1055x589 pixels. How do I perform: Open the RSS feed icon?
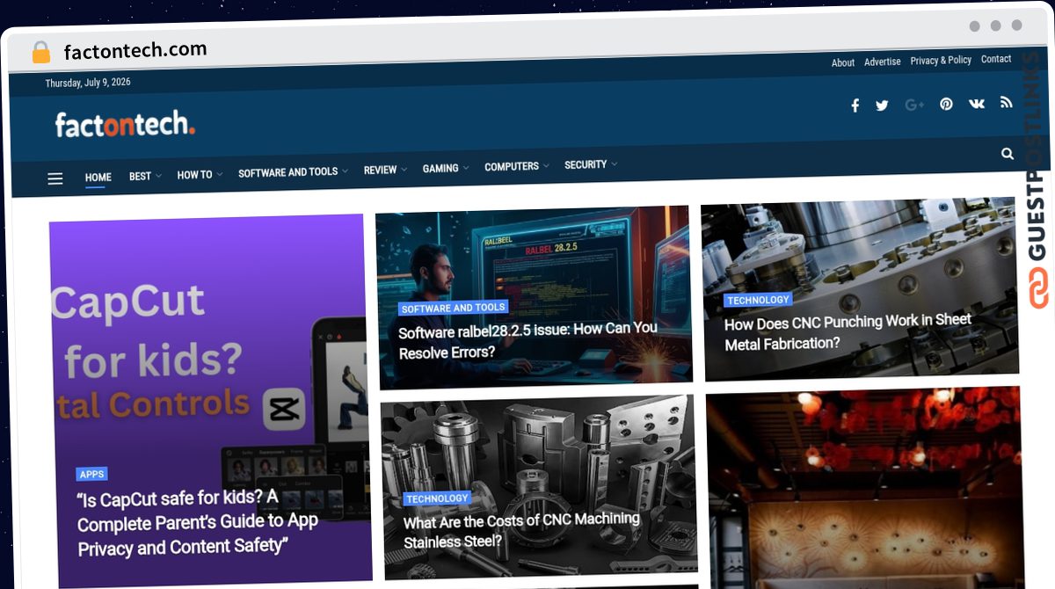pos(1007,102)
